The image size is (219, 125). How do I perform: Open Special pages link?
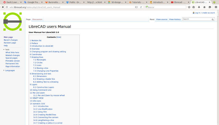[x=11, y=58]
